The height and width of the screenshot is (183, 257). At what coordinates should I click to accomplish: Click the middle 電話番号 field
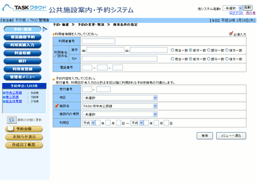pyautogui.click(x=102, y=67)
